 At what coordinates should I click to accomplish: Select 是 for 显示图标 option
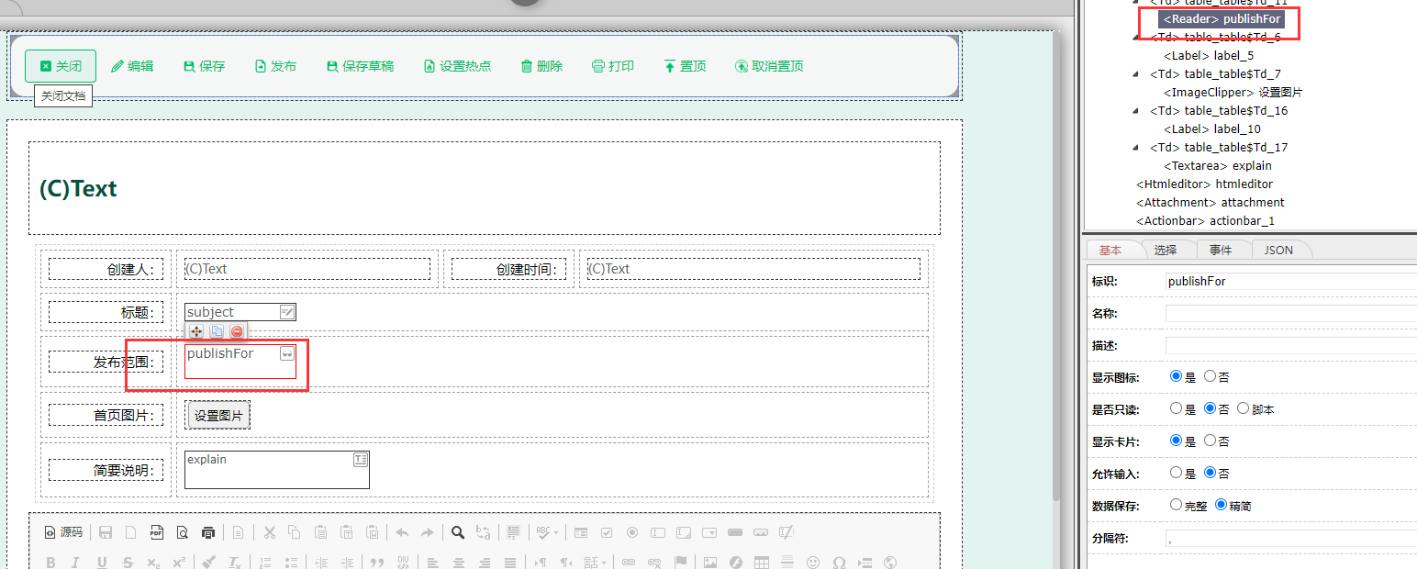pos(1177,376)
